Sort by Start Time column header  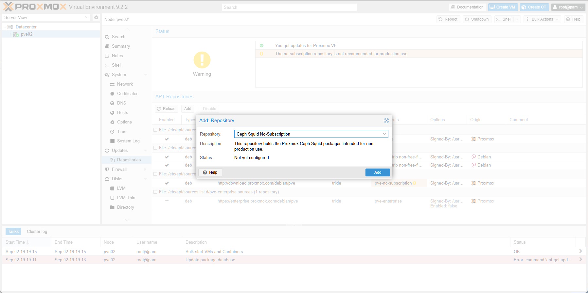pos(27,242)
